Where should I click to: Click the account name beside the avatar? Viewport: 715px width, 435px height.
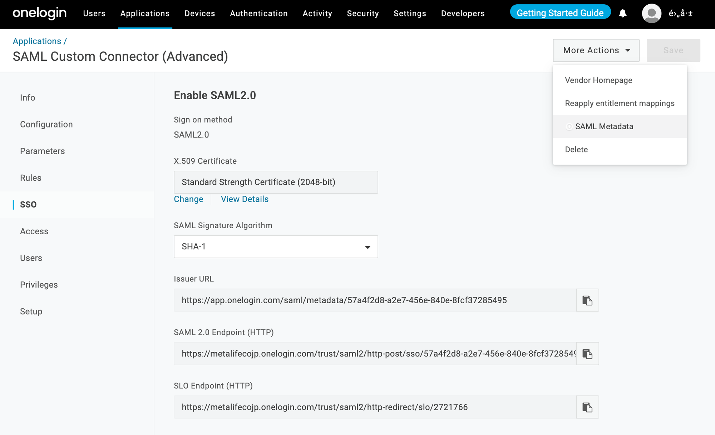681,14
